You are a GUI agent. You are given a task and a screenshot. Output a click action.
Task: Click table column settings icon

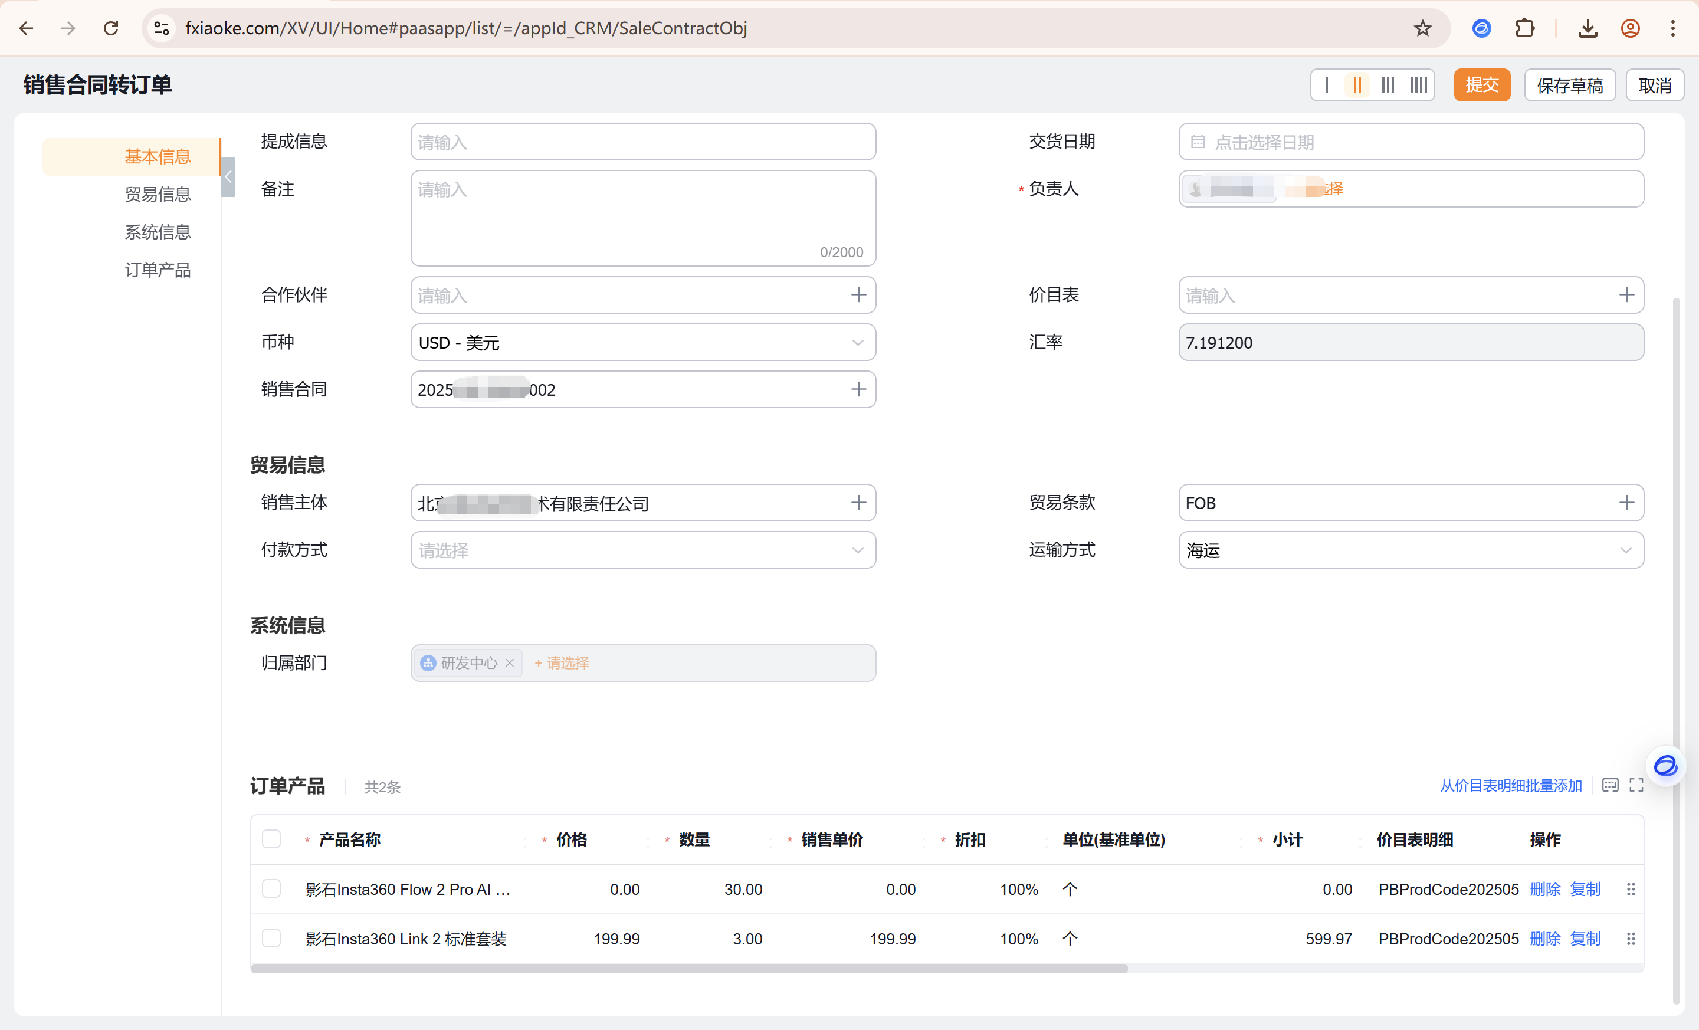point(1609,785)
